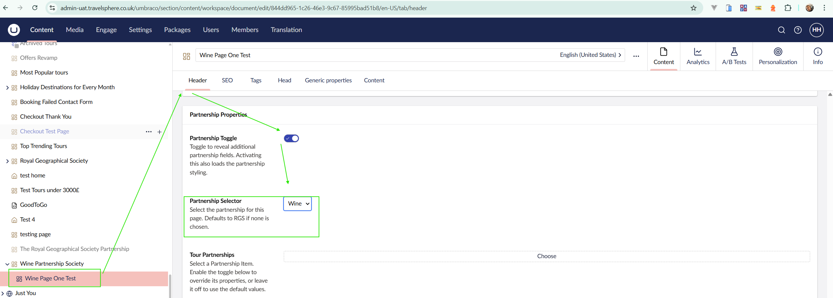Click the Umbraco logo icon

pos(14,30)
